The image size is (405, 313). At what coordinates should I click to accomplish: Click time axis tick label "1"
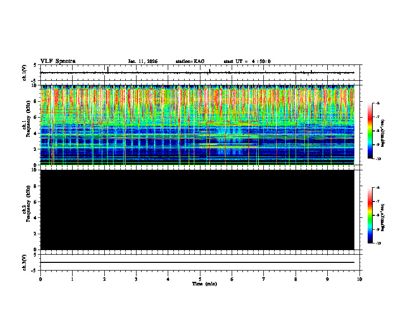72,279
